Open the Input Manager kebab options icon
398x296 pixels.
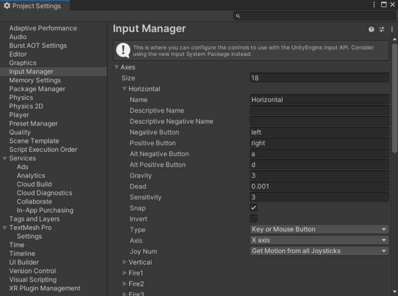pos(391,29)
